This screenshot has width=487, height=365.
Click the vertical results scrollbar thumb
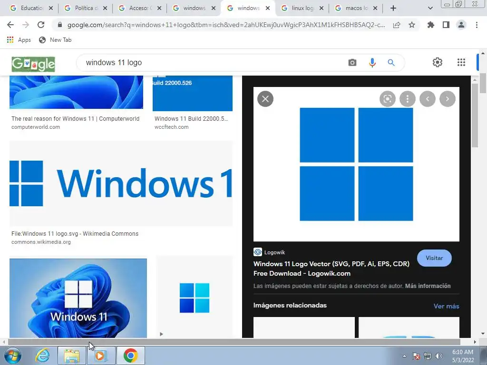coord(475,115)
